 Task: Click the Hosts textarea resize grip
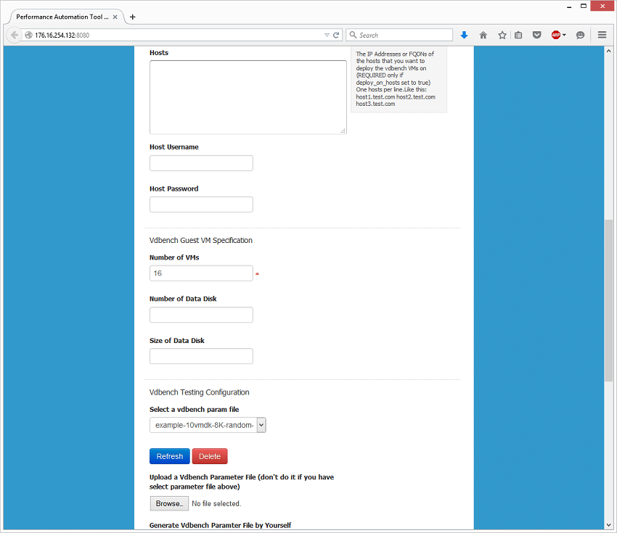[343, 131]
